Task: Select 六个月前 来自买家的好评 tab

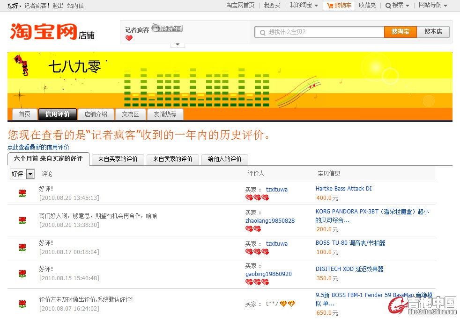Action: (48, 159)
